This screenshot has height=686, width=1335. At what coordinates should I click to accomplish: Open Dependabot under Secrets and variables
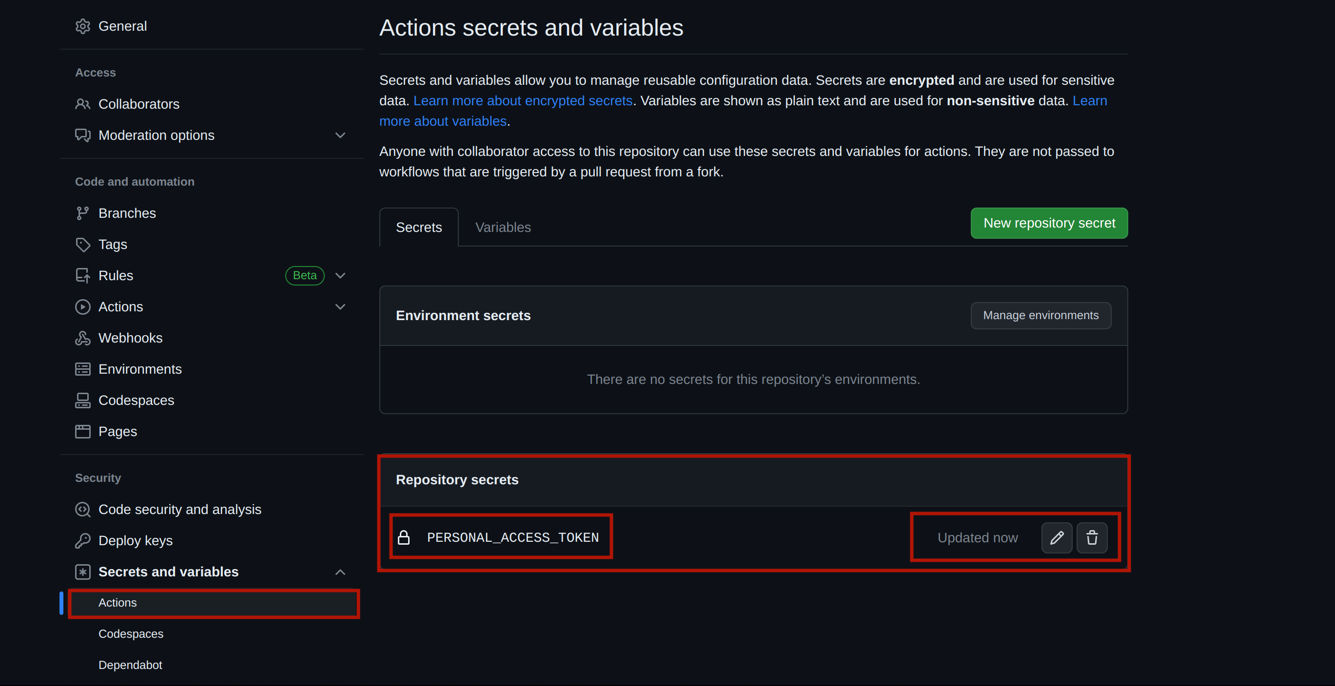(130, 665)
